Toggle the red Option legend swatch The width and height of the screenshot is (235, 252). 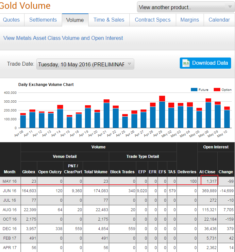[x=217, y=90]
